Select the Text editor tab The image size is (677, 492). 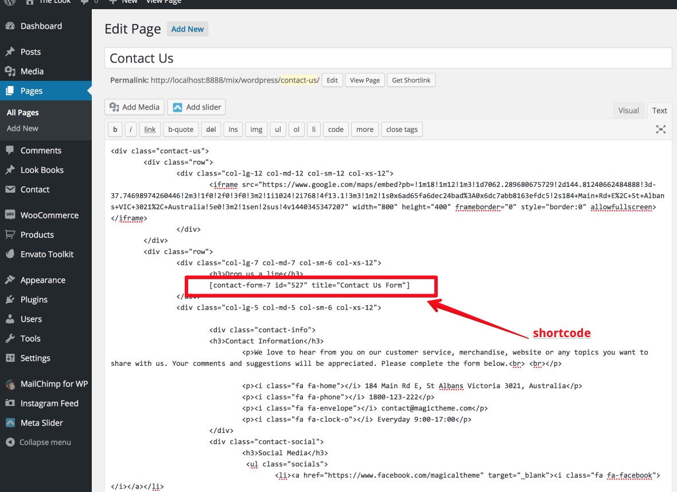click(659, 111)
